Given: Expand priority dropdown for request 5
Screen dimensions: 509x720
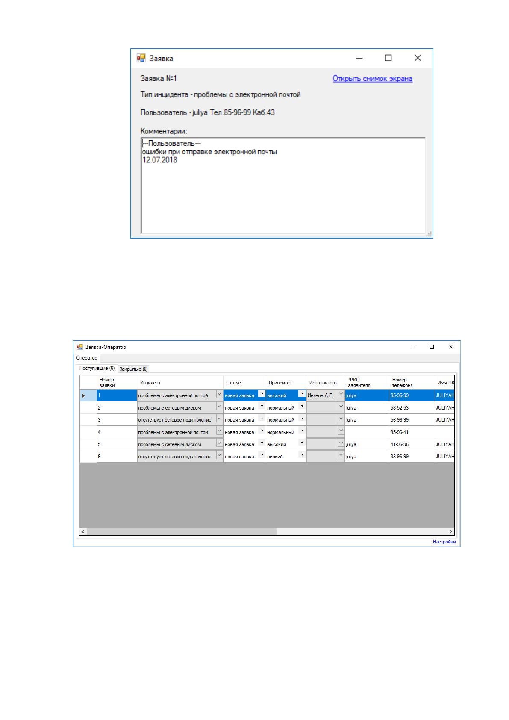Looking at the screenshot, I should 302,443.
